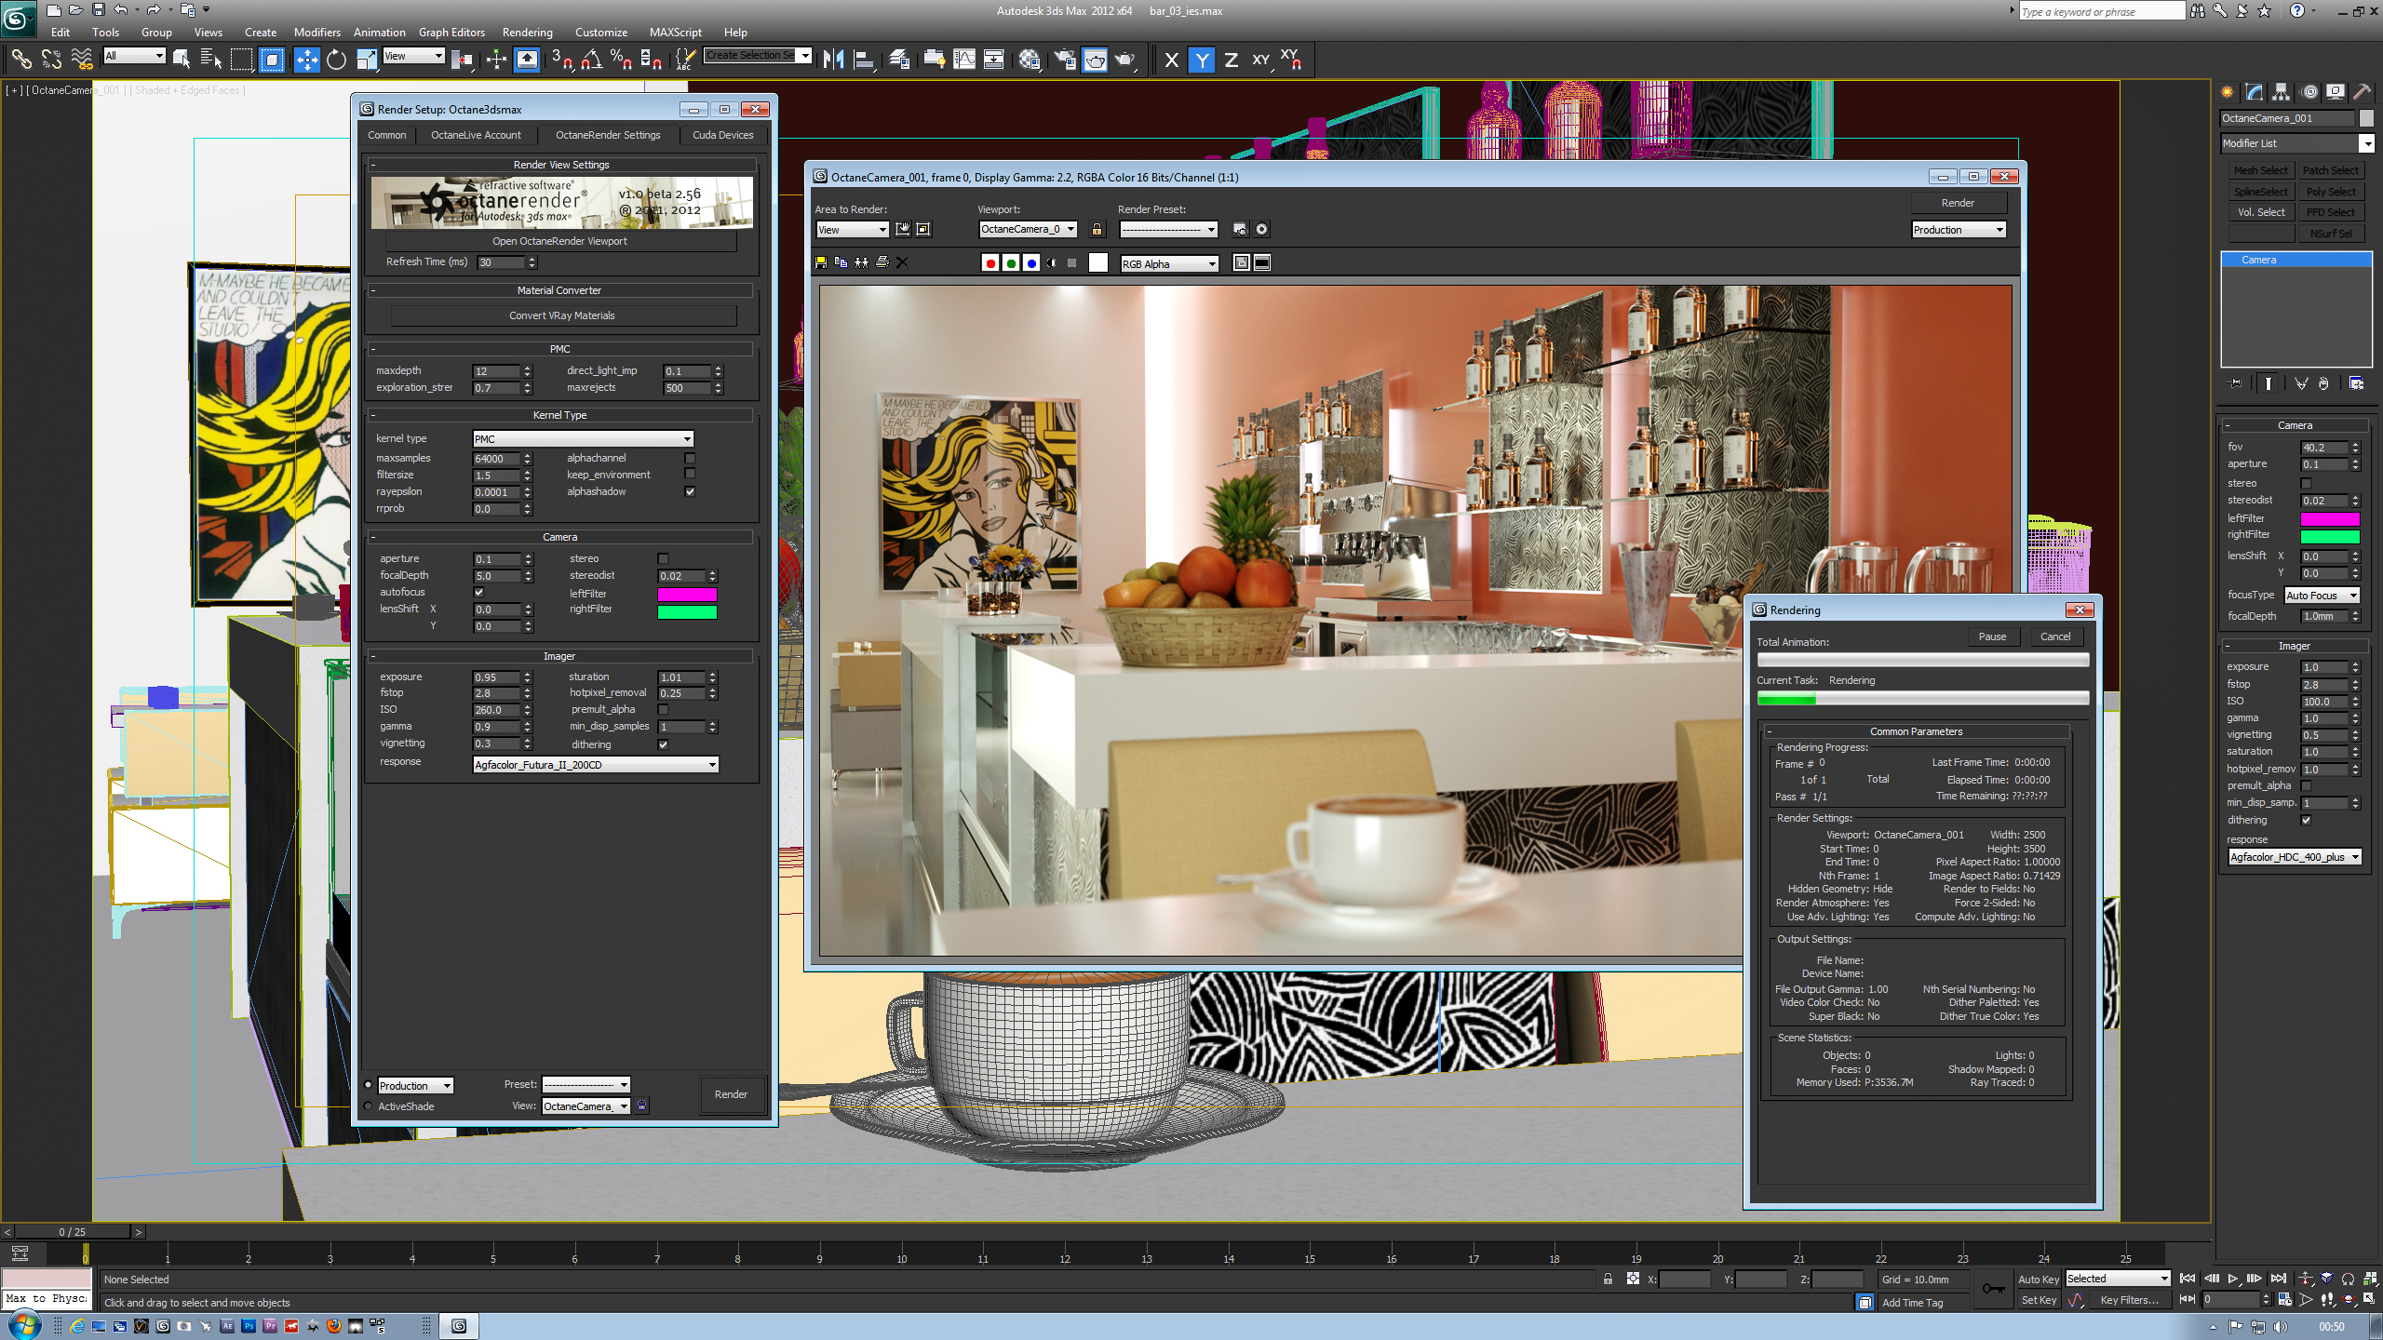Click the keyword search field
The width and height of the screenshot is (2383, 1340).
pos(2101,11)
